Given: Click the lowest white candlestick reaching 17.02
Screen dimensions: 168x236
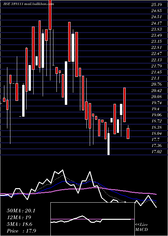Looking at the screenshot, I should coord(109,144).
